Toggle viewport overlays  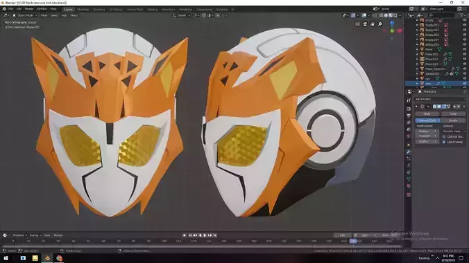pyautogui.click(x=364, y=15)
